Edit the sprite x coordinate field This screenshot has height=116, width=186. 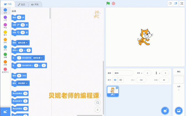click(x=147, y=73)
